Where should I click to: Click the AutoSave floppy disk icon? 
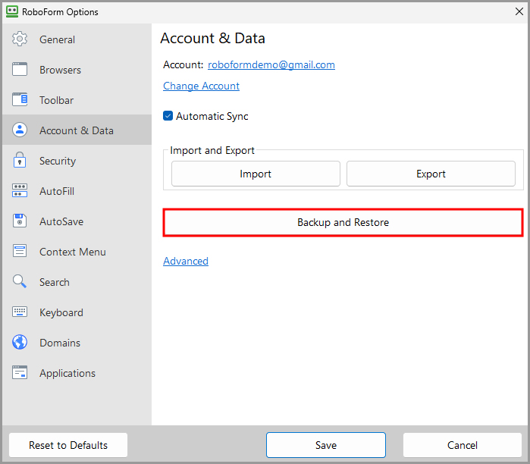[20, 221]
